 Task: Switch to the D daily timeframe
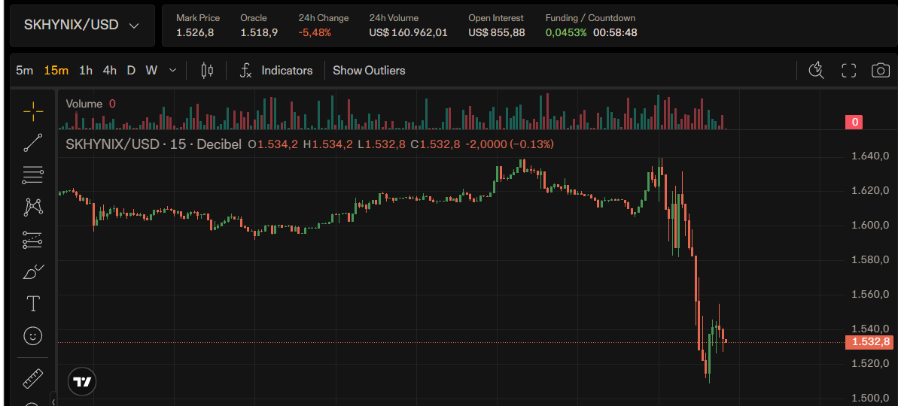click(131, 71)
